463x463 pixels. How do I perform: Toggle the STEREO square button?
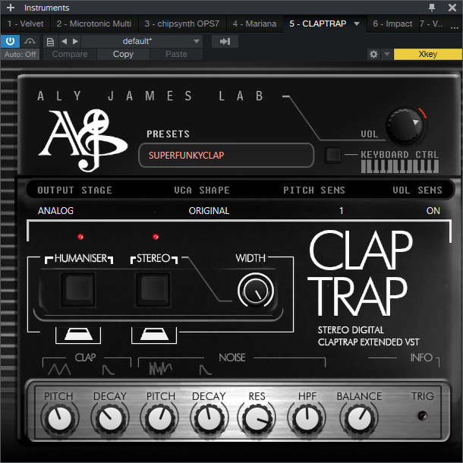[x=153, y=289]
